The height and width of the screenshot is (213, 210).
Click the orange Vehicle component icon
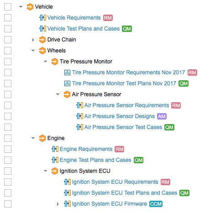[30, 7]
